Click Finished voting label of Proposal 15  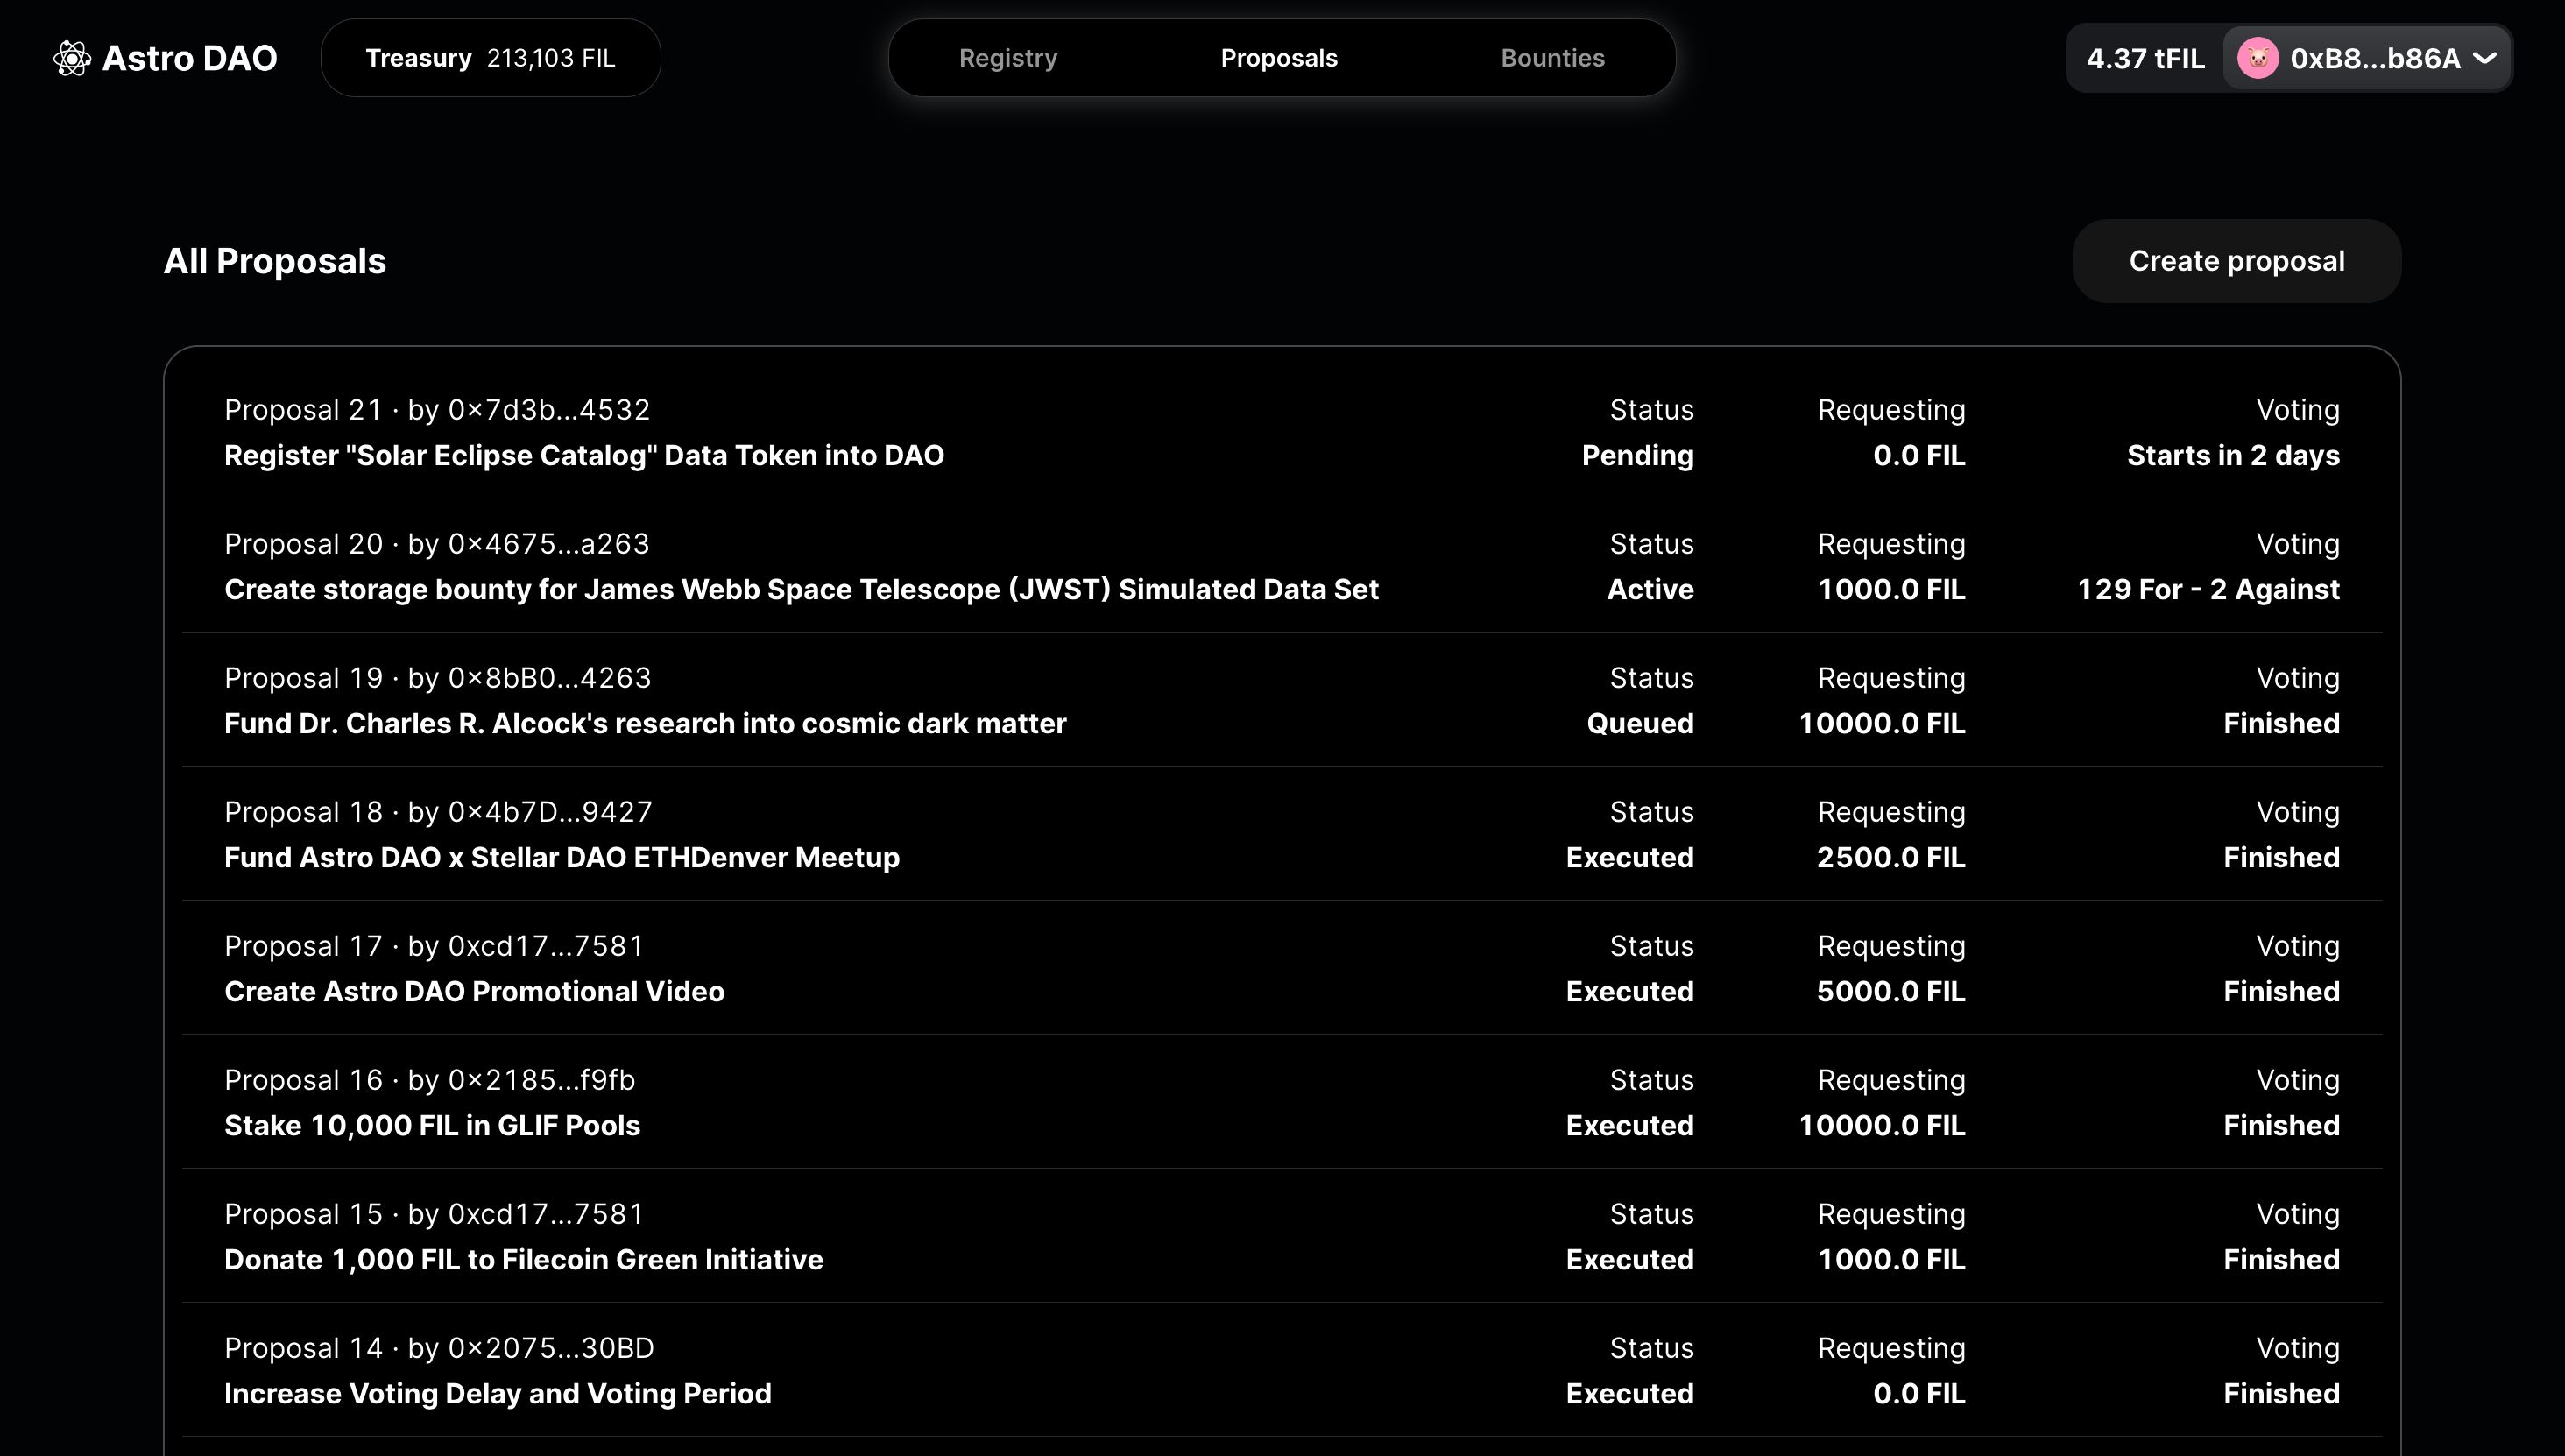(x=2281, y=1260)
